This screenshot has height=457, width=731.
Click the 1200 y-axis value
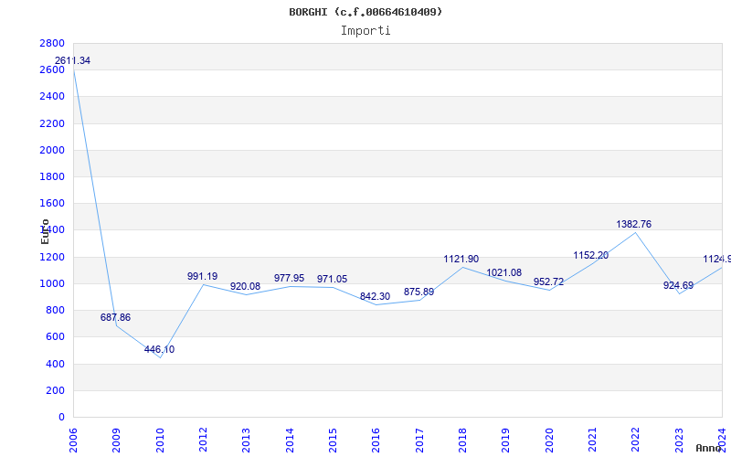[x=52, y=257]
